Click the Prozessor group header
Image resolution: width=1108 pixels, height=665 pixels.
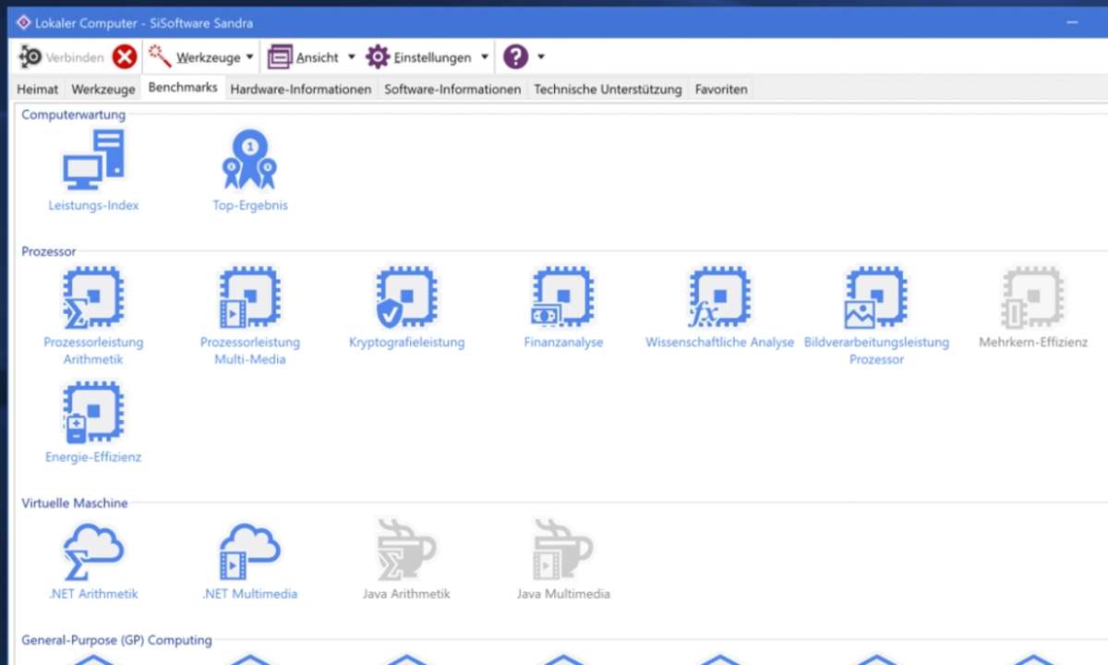tap(48, 251)
